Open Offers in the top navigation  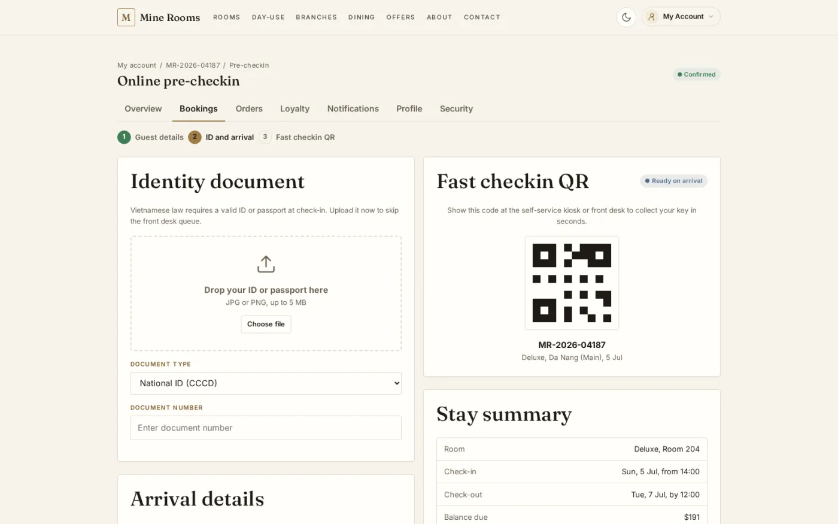pyautogui.click(x=400, y=17)
